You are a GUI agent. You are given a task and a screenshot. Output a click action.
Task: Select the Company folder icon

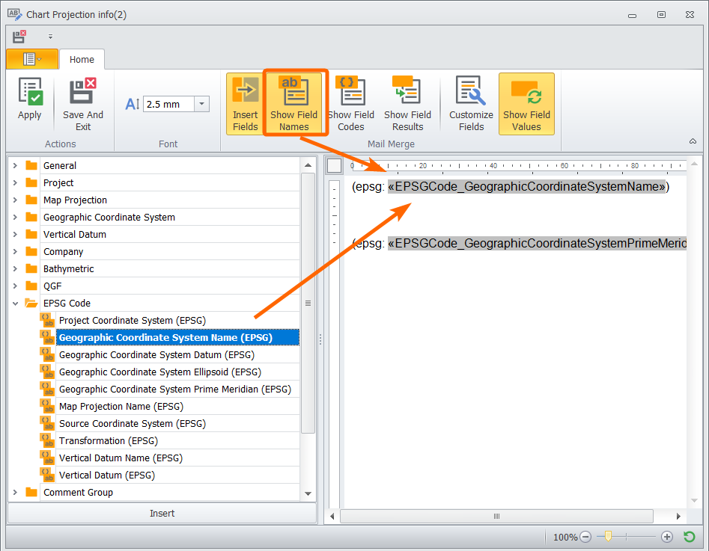[31, 251]
